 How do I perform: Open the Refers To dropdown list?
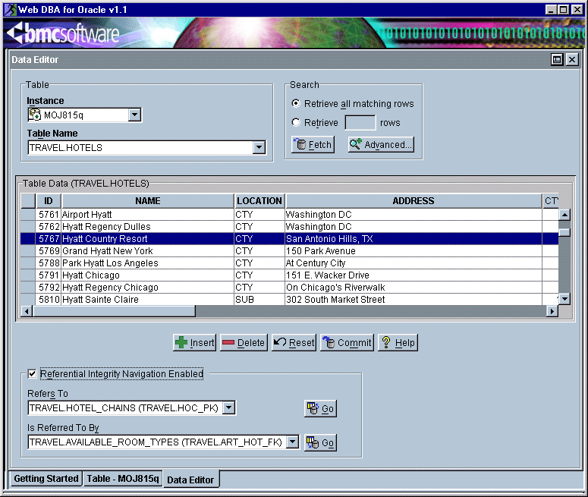tap(228, 407)
